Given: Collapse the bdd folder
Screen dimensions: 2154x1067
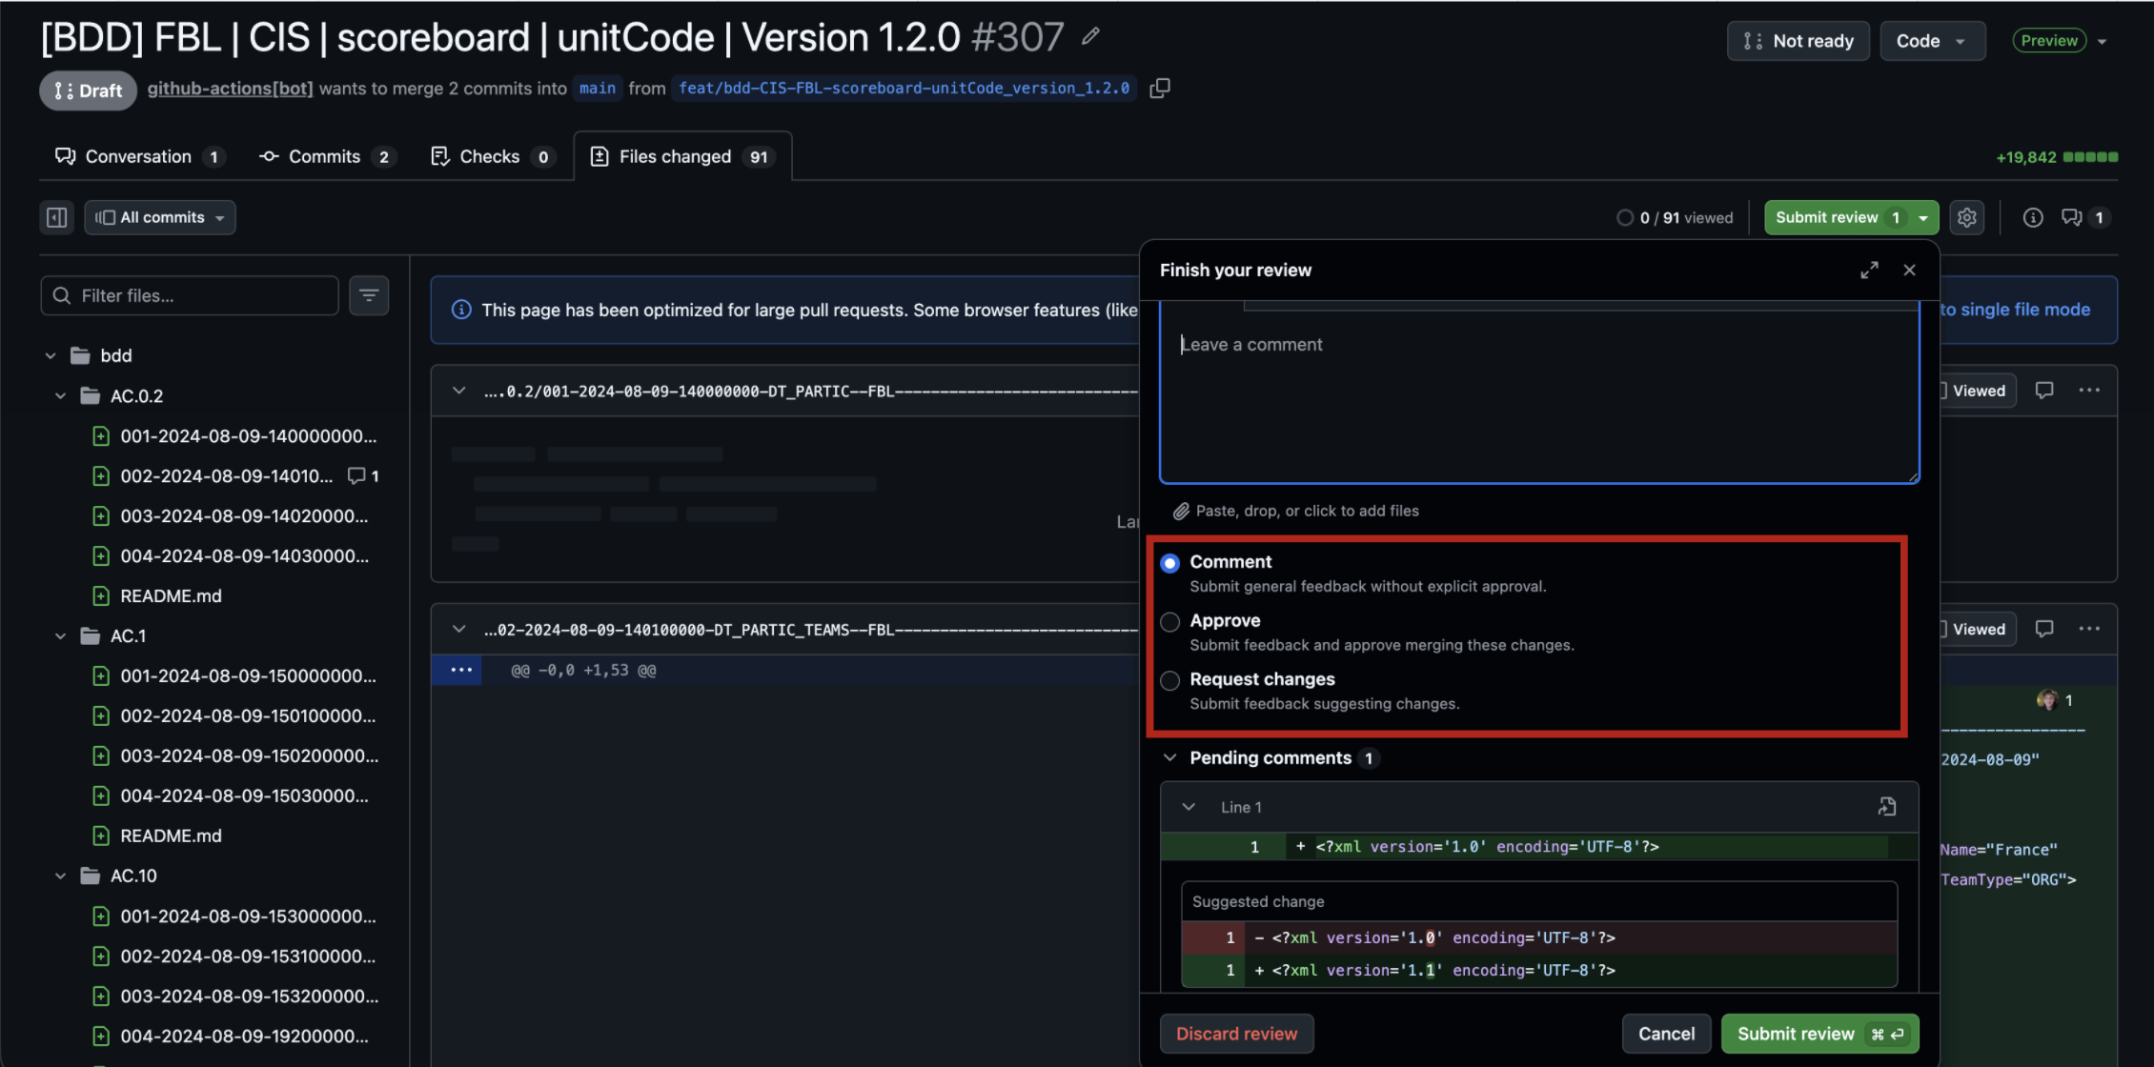Looking at the screenshot, I should [x=51, y=355].
